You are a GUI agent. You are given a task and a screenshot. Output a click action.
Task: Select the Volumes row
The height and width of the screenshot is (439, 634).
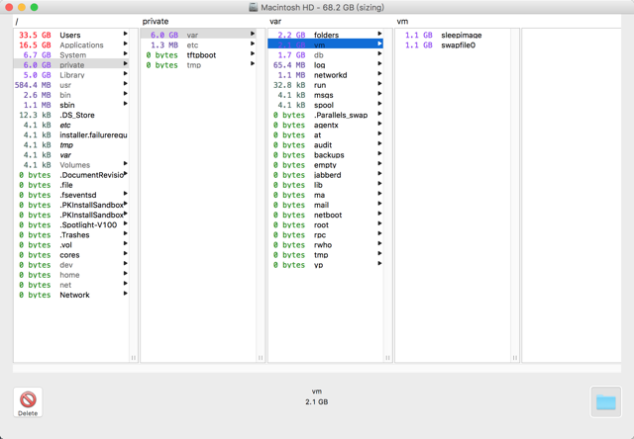71,164
